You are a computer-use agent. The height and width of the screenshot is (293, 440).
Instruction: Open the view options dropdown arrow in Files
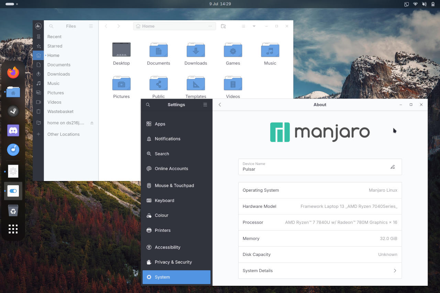(x=254, y=26)
